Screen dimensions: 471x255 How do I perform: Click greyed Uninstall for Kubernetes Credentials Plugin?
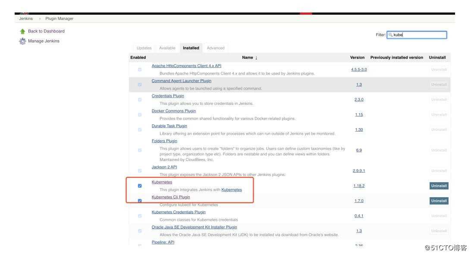[x=439, y=216]
